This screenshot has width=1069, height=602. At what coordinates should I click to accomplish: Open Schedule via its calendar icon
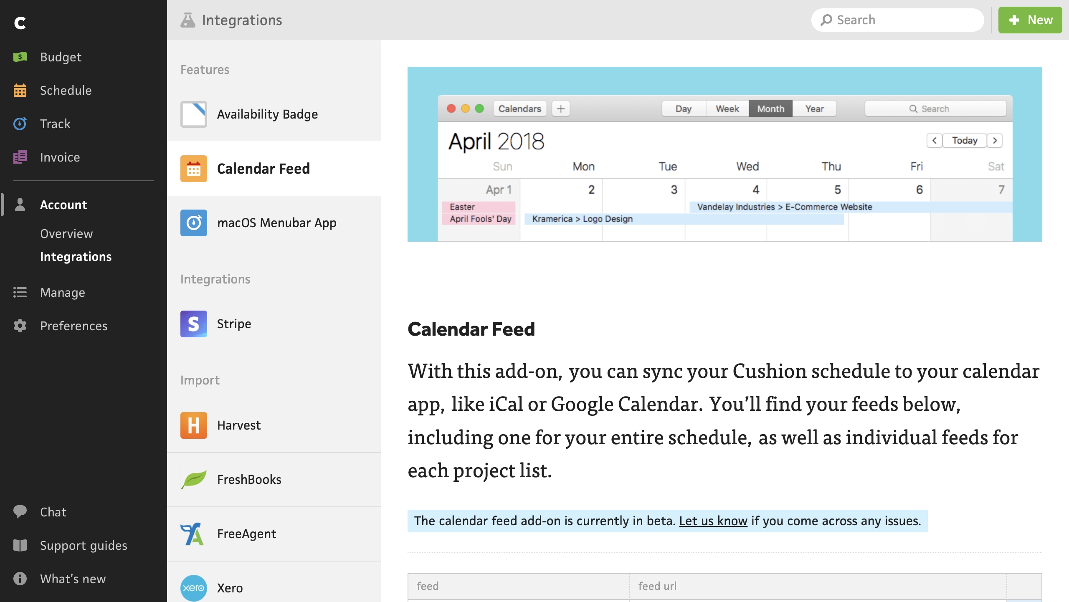tap(20, 90)
